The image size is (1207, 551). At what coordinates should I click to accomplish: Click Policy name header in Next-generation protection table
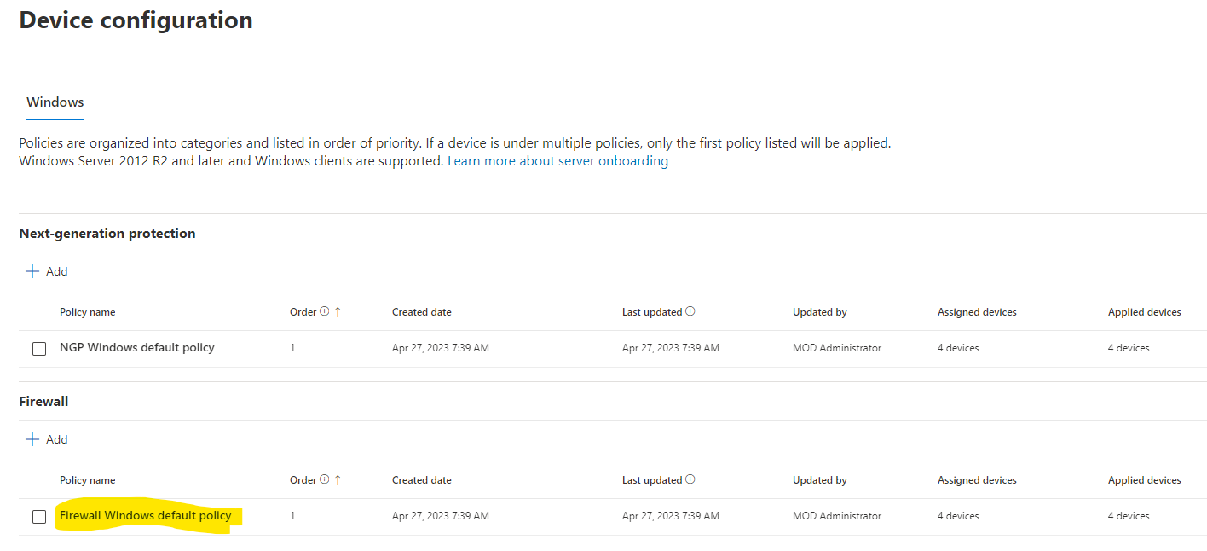tap(87, 312)
